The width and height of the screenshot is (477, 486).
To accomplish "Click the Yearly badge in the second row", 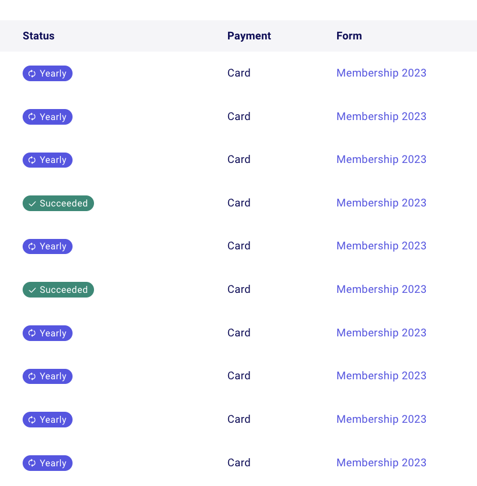I will click(x=48, y=117).
